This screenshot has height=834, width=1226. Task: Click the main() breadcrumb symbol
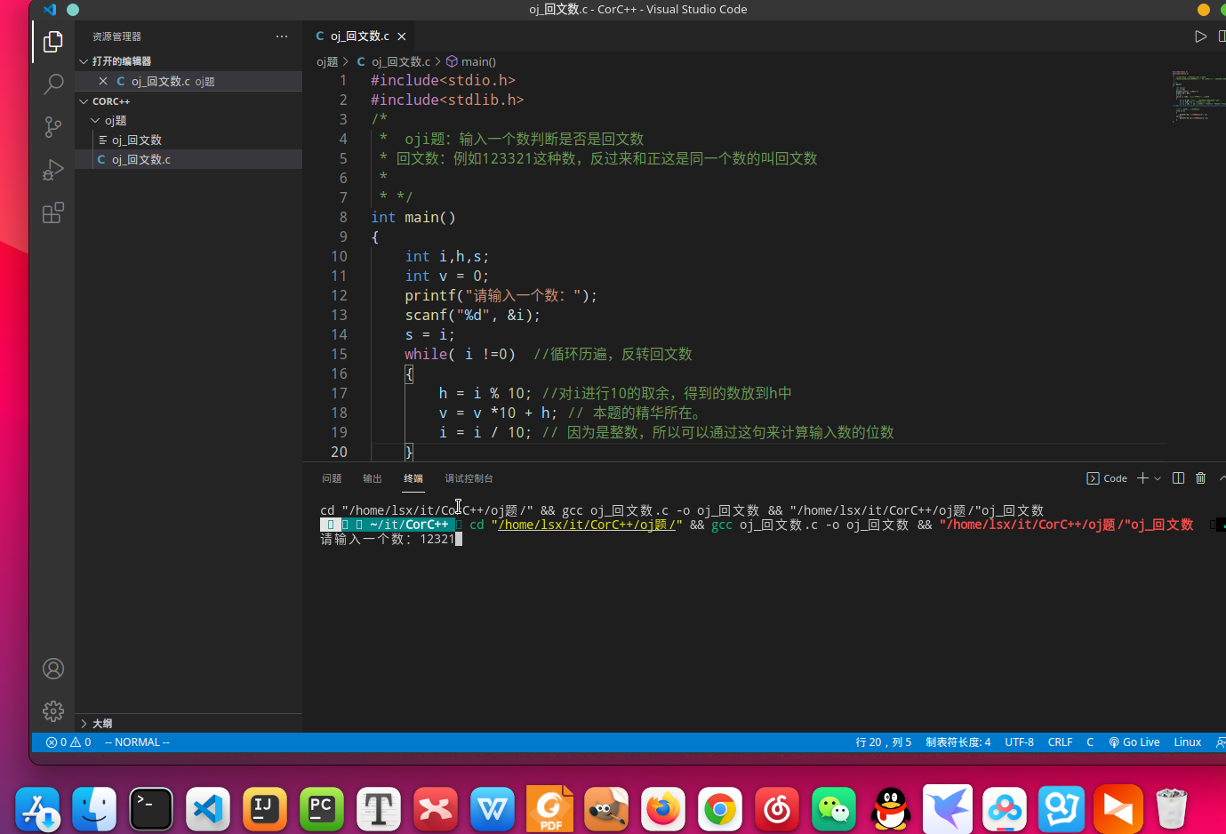click(x=471, y=61)
